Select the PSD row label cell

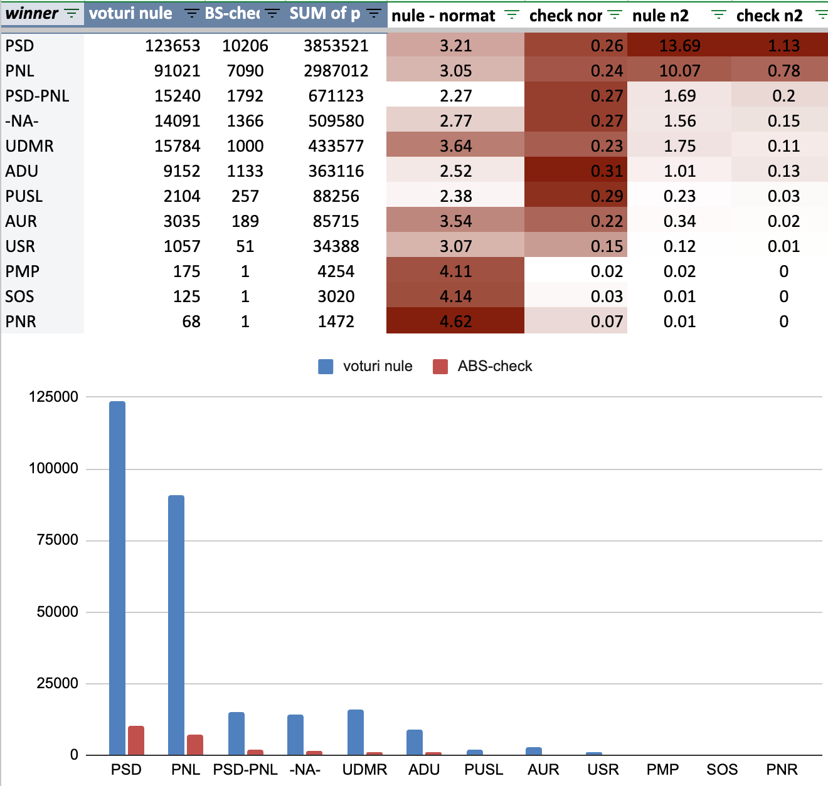tap(43, 46)
